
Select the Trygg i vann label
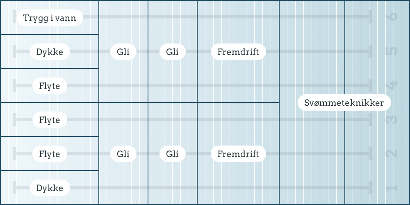point(50,18)
